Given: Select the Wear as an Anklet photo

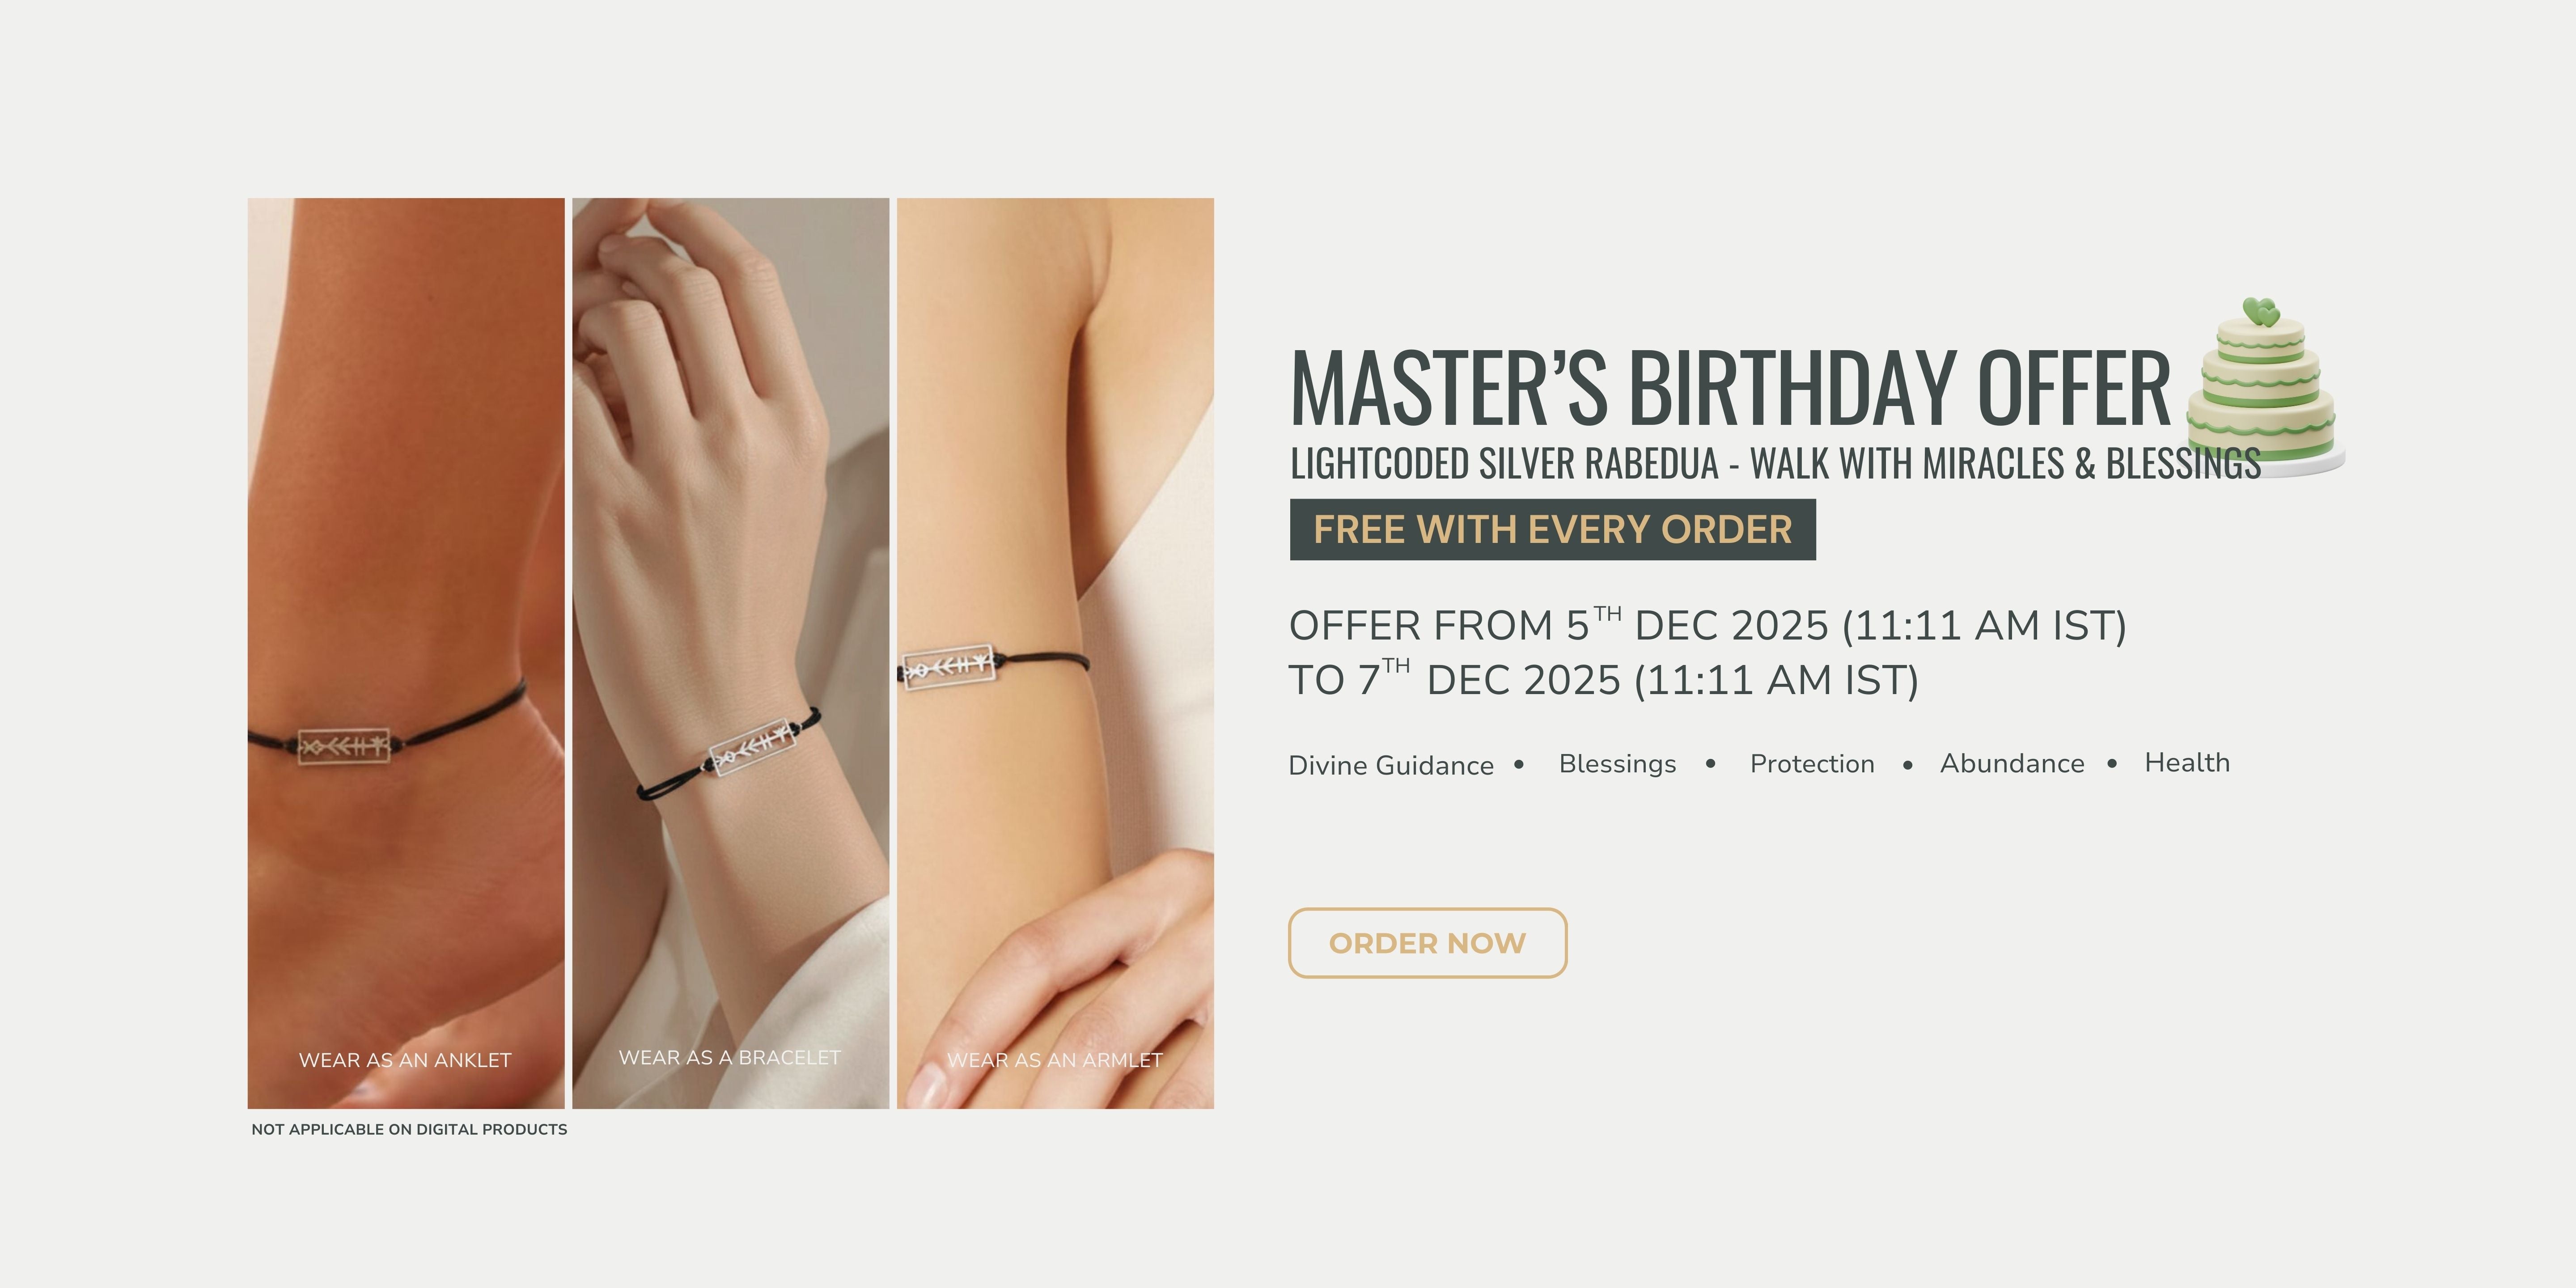Looking at the screenshot, I should (x=406, y=653).
